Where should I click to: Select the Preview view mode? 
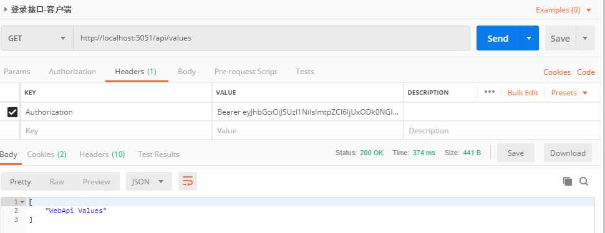pos(97,181)
